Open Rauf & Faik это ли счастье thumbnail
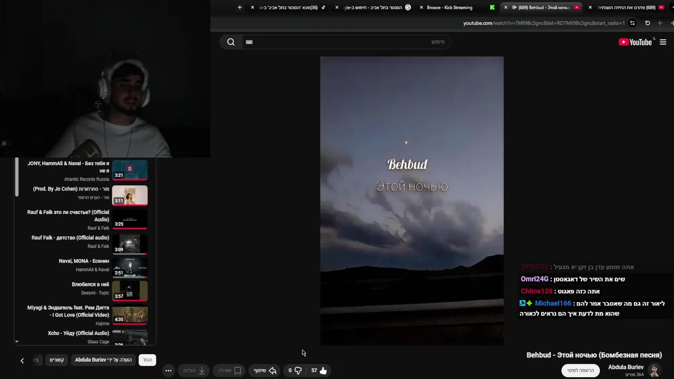This screenshot has height=379, width=674. [x=130, y=218]
